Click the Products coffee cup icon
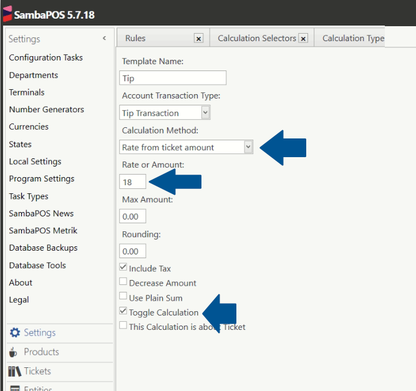Viewport: 416px width, 391px height. click(13, 352)
